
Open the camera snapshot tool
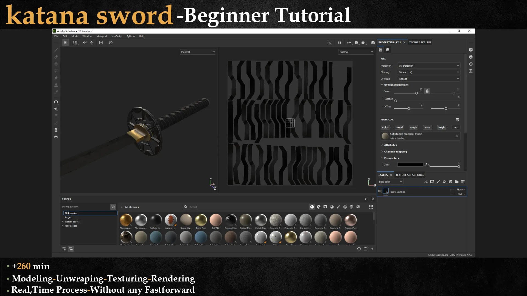pyautogui.click(x=373, y=43)
